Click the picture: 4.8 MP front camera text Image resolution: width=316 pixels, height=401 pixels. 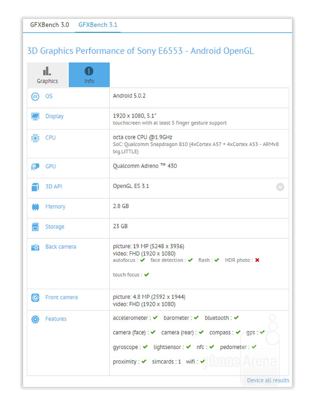tap(149, 297)
